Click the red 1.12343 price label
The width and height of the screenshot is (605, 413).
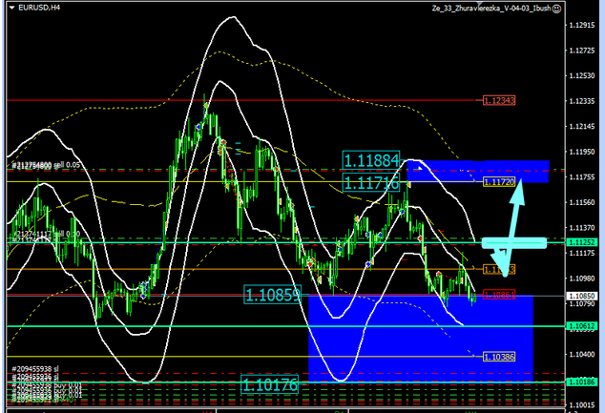499,100
